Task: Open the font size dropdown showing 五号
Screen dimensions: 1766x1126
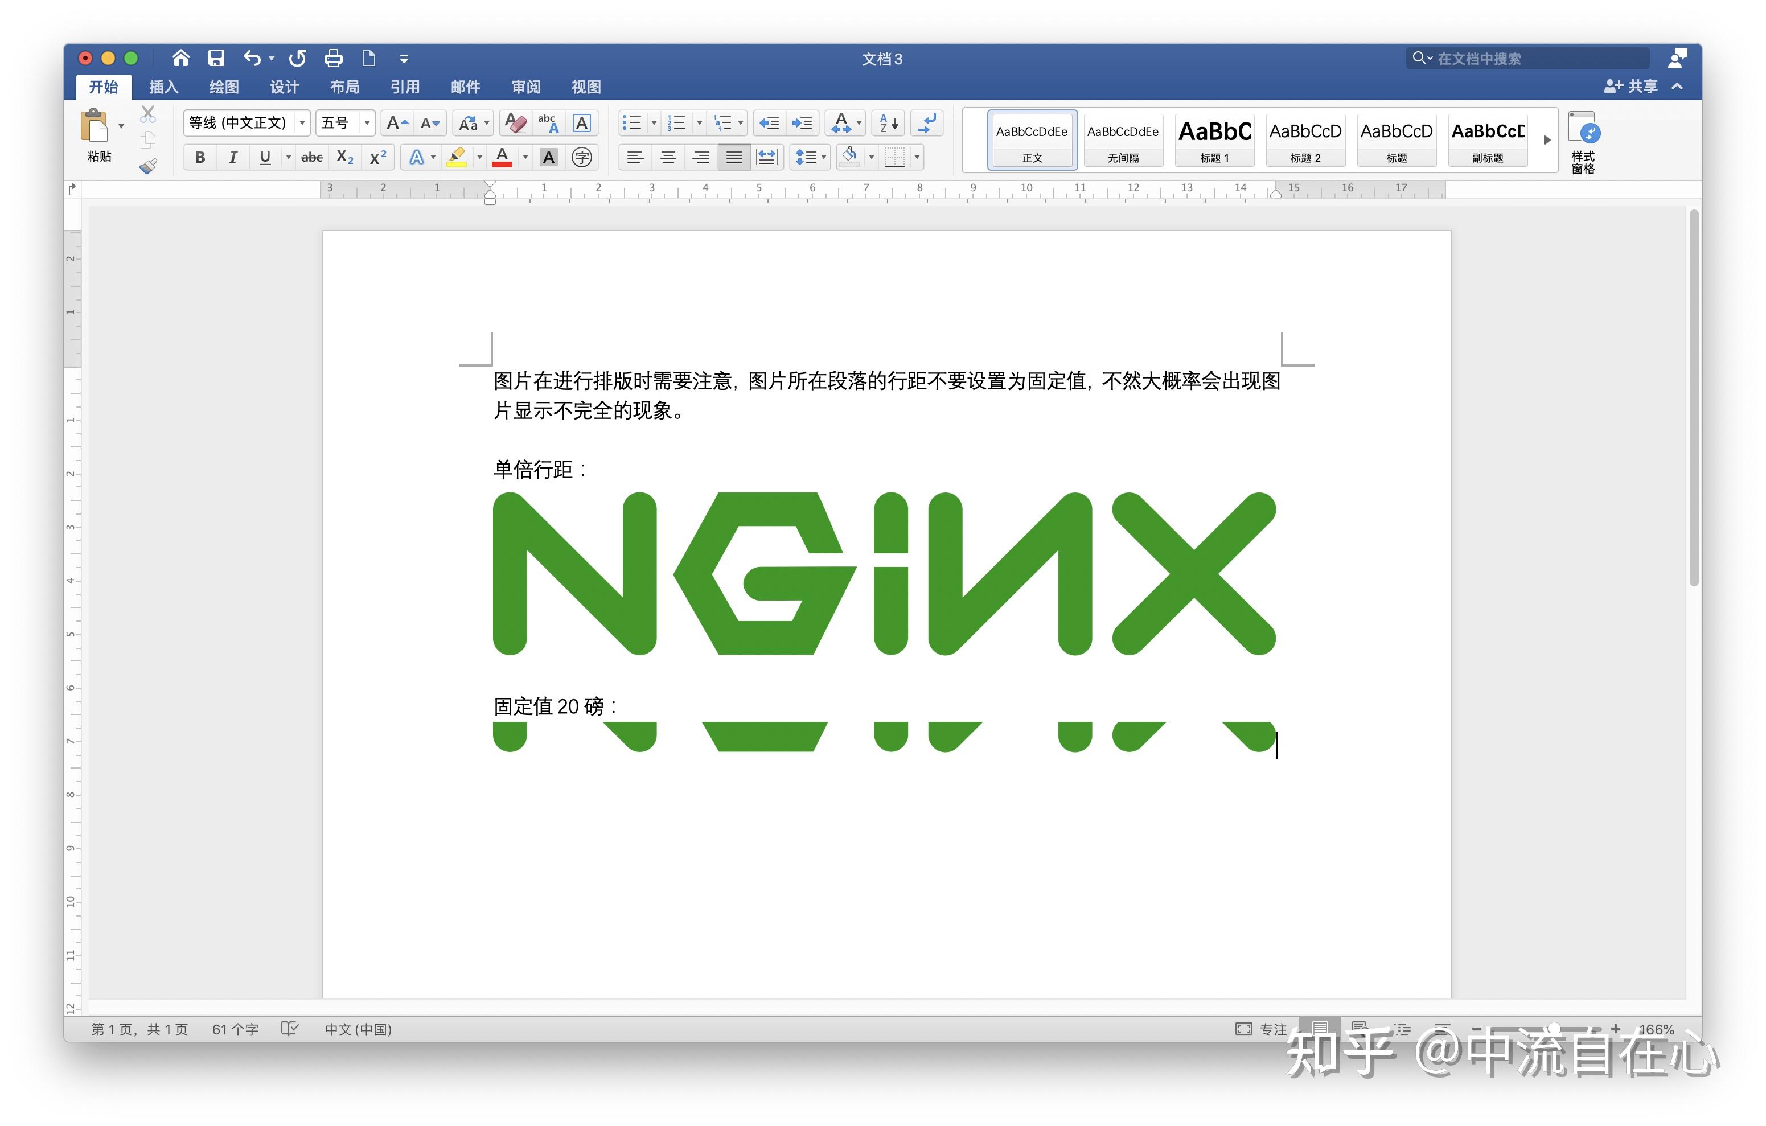Action: pyautogui.click(x=346, y=122)
